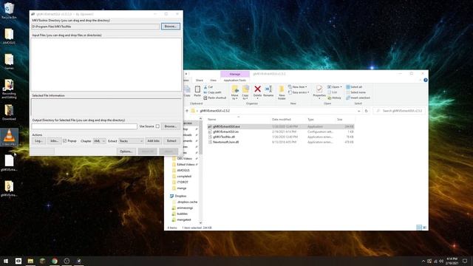Open the completed folder in the navigation pane

(x=184, y=177)
